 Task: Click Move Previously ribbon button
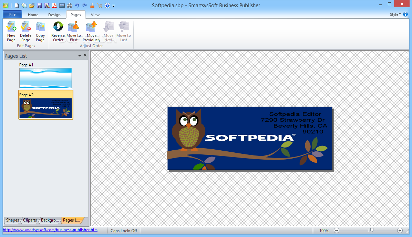tap(91, 32)
